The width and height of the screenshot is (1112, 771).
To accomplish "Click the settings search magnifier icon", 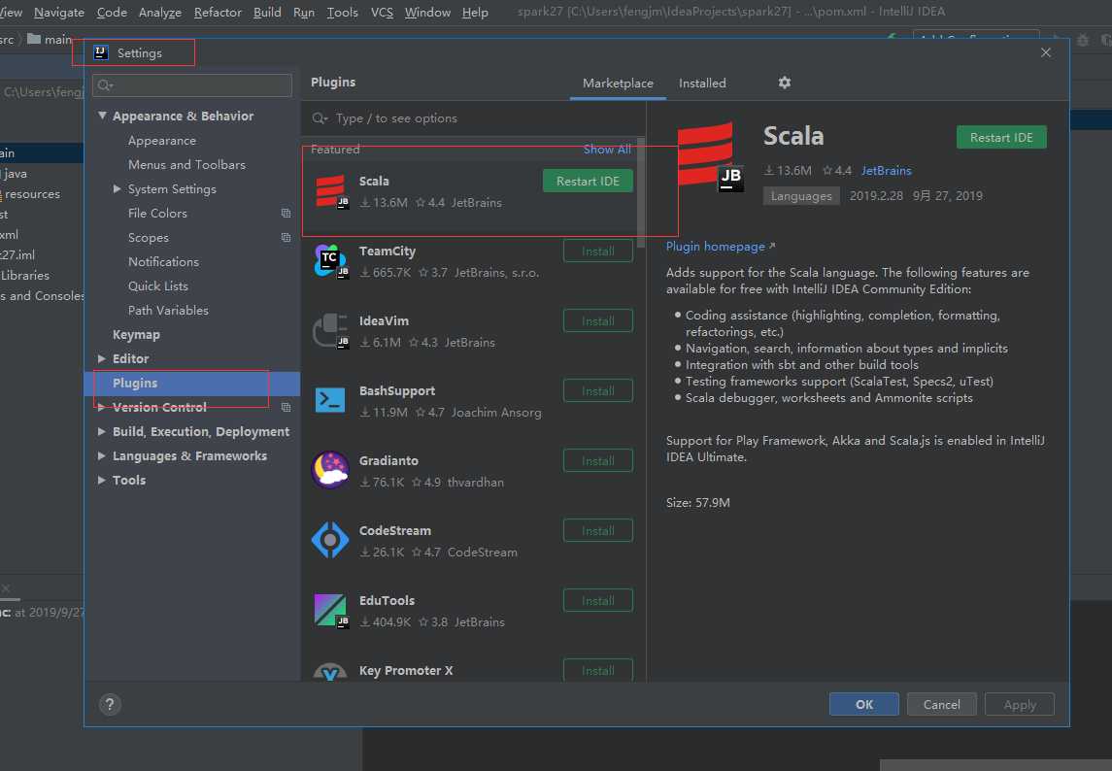I will 105,85.
